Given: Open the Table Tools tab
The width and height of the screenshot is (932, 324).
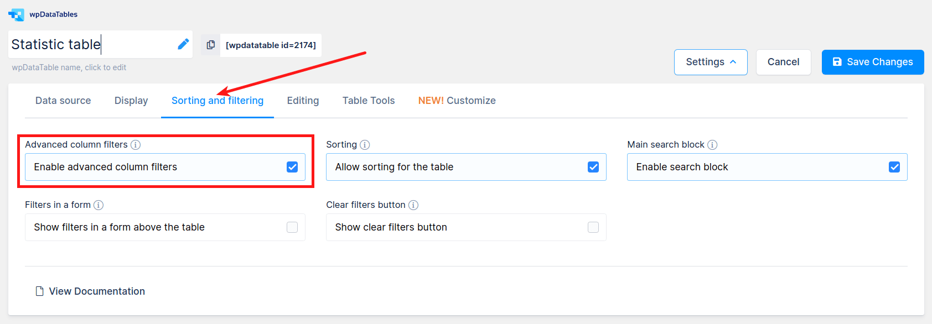Looking at the screenshot, I should click(x=369, y=101).
